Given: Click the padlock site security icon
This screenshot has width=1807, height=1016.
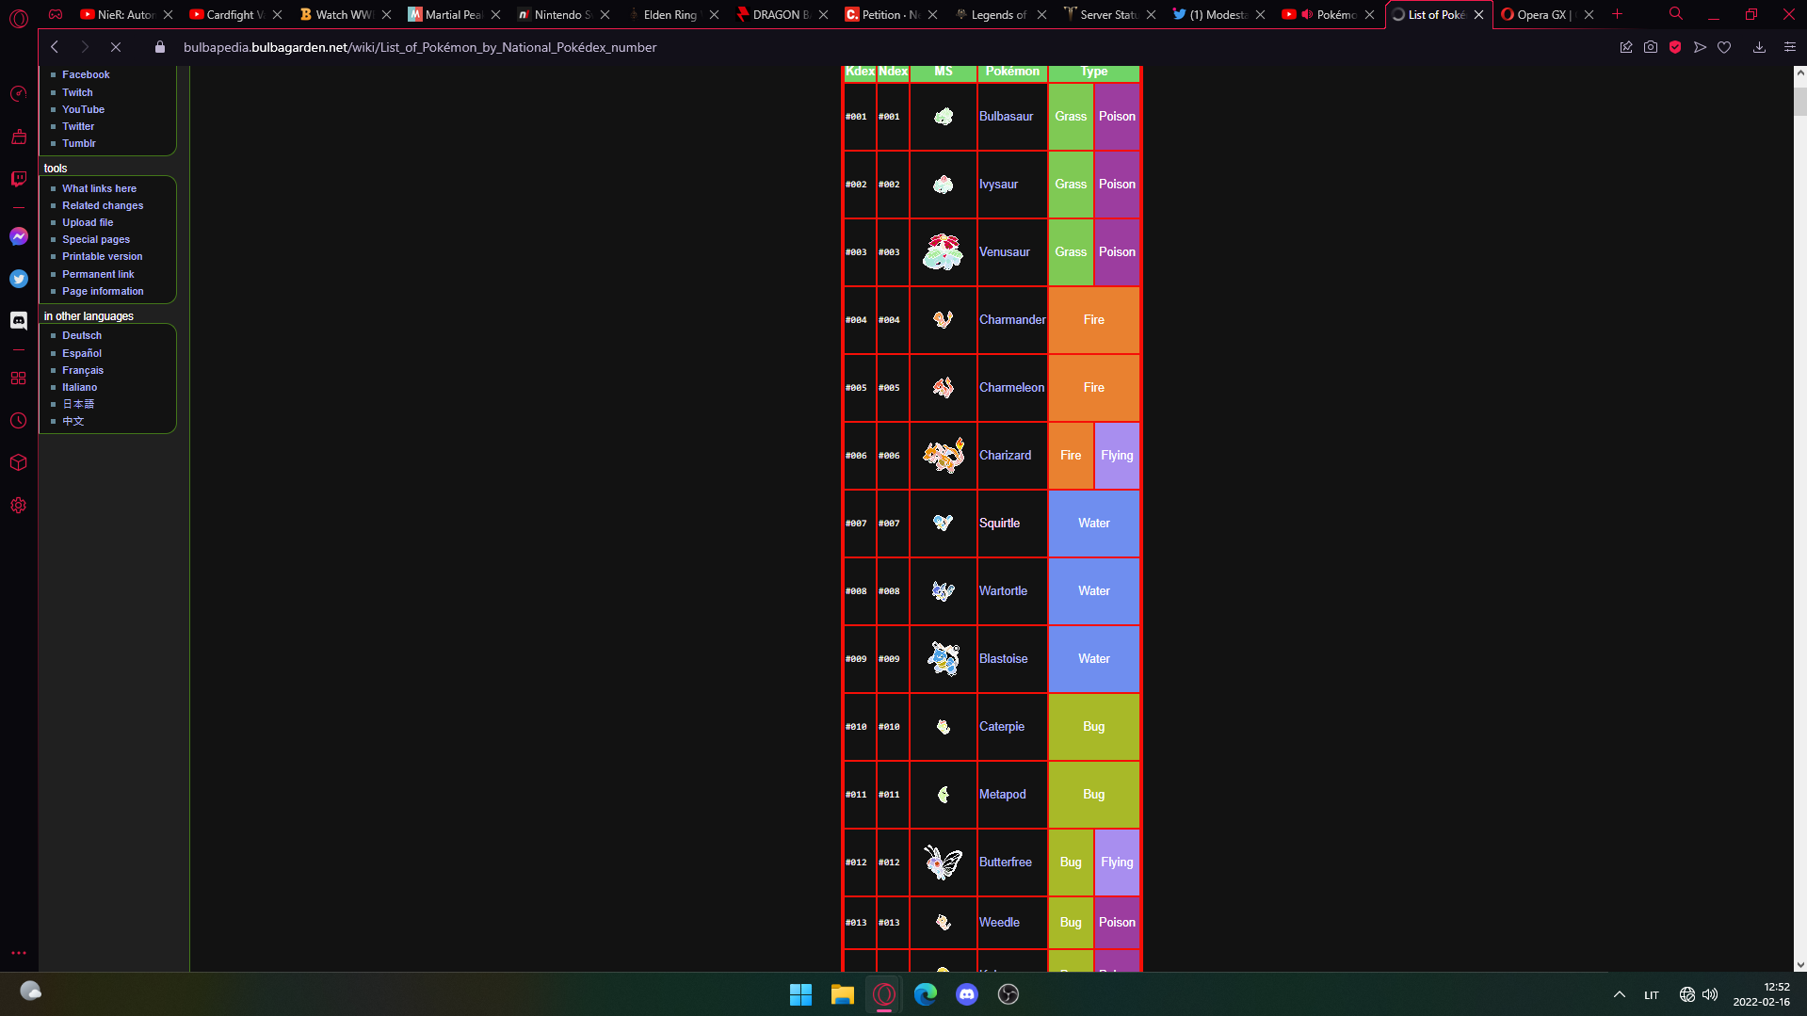Looking at the screenshot, I should coord(160,47).
